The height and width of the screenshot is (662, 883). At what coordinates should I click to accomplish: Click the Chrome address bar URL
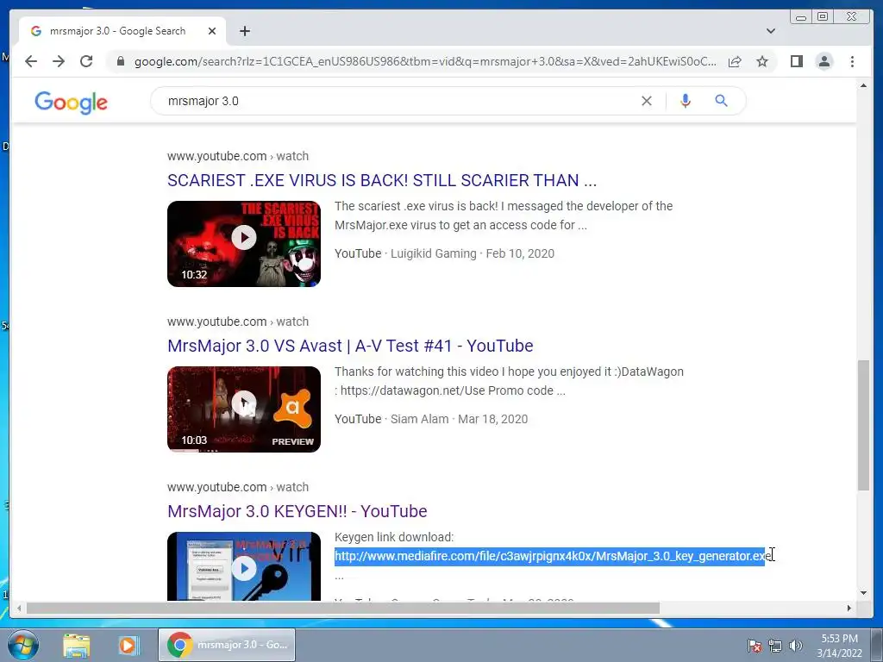click(425, 61)
